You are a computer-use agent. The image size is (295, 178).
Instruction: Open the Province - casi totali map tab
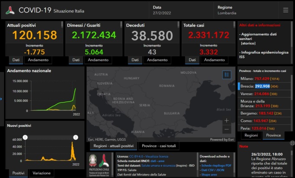coord(160,146)
